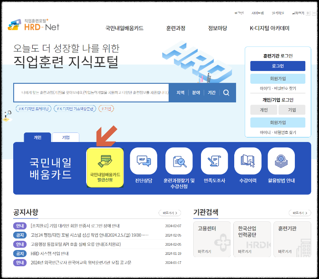Image resolution: width=319 pixels, height=279 pixels.
Task: Click the orange 기업 hashtag tag
Action: click(106, 109)
